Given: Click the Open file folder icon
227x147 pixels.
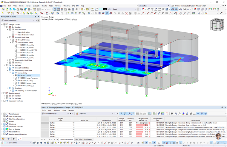Looking at the screenshot, I should (7, 9).
